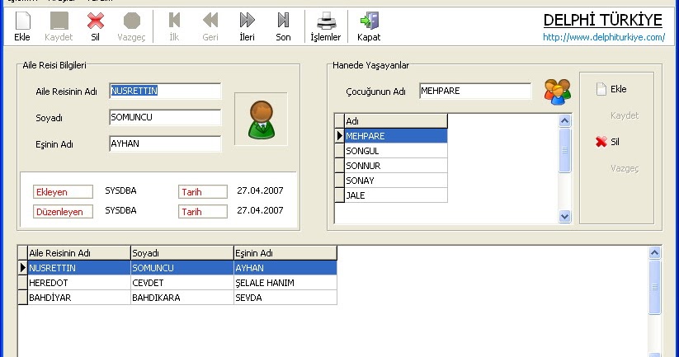Jump to first record with İlk
679x357 pixels.
point(174,21)
